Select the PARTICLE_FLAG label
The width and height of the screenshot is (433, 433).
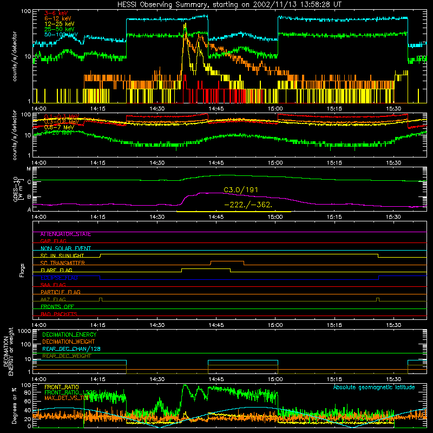[61, 292]
